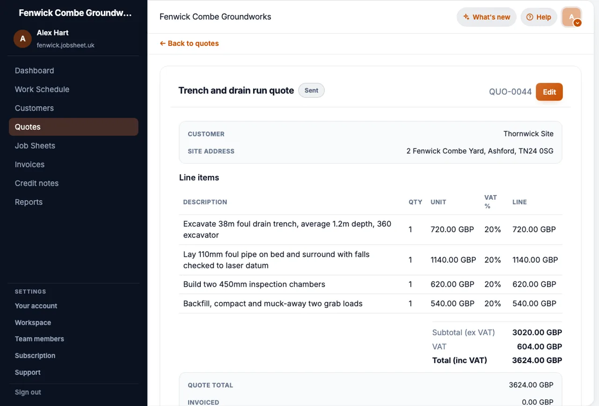Select the Lay 110mm foul pipe line item
The height and width of the screenshot is (406, 599).
pyautogui.click(x=371, y=260)
